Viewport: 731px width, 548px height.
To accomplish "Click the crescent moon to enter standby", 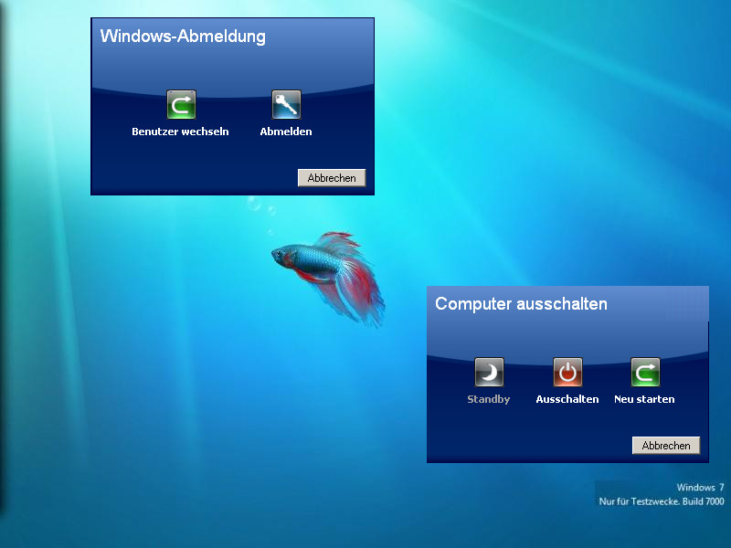I will click(x=488, y=372).
